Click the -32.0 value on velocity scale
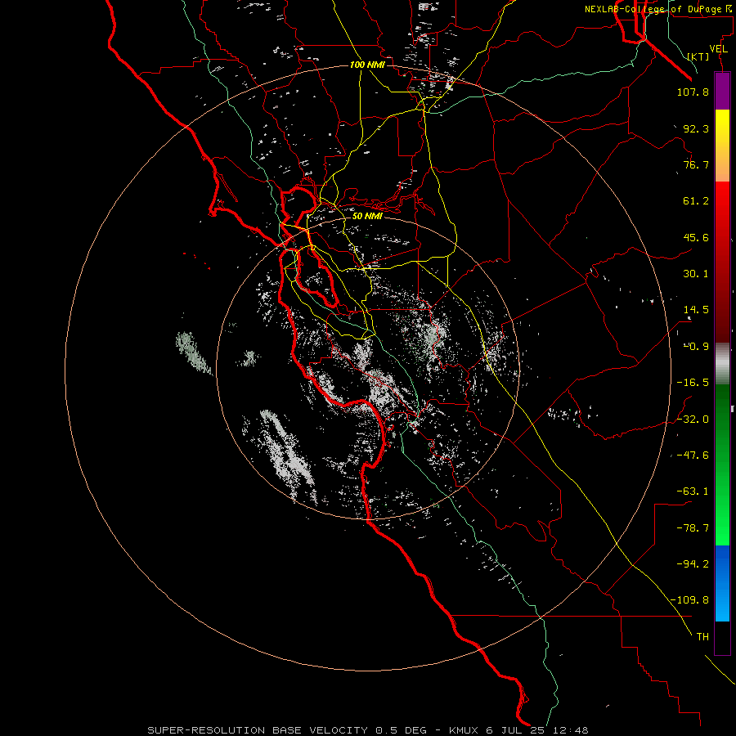 (693, 420)
